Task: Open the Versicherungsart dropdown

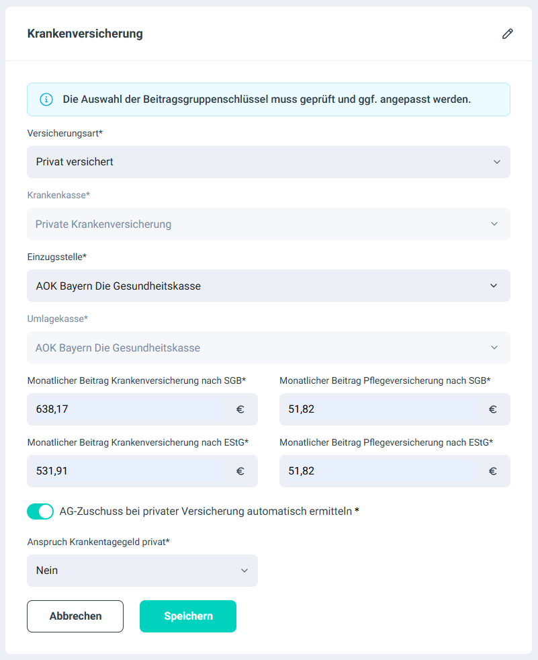Action: click(x=268, y=162)
